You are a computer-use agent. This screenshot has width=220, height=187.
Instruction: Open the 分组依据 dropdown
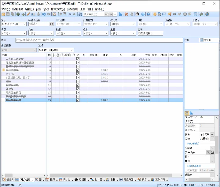[19, 50]
